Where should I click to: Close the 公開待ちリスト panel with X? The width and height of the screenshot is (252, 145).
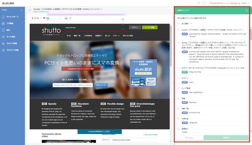pyautogui.click(x=247, y=10)
